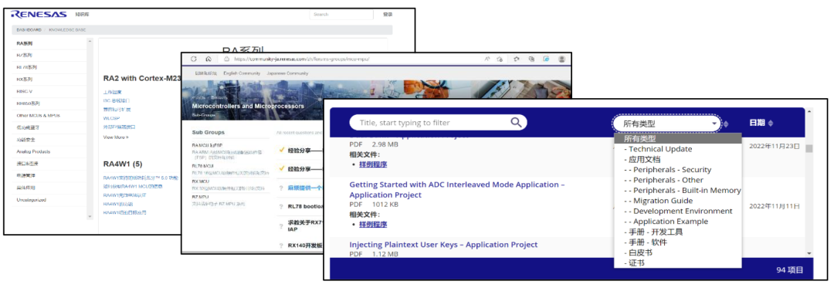The height and width of the screenshot is (288, 834).
Task: Click question icon beside RX140开发板 post
Action: tap(281, 246)
